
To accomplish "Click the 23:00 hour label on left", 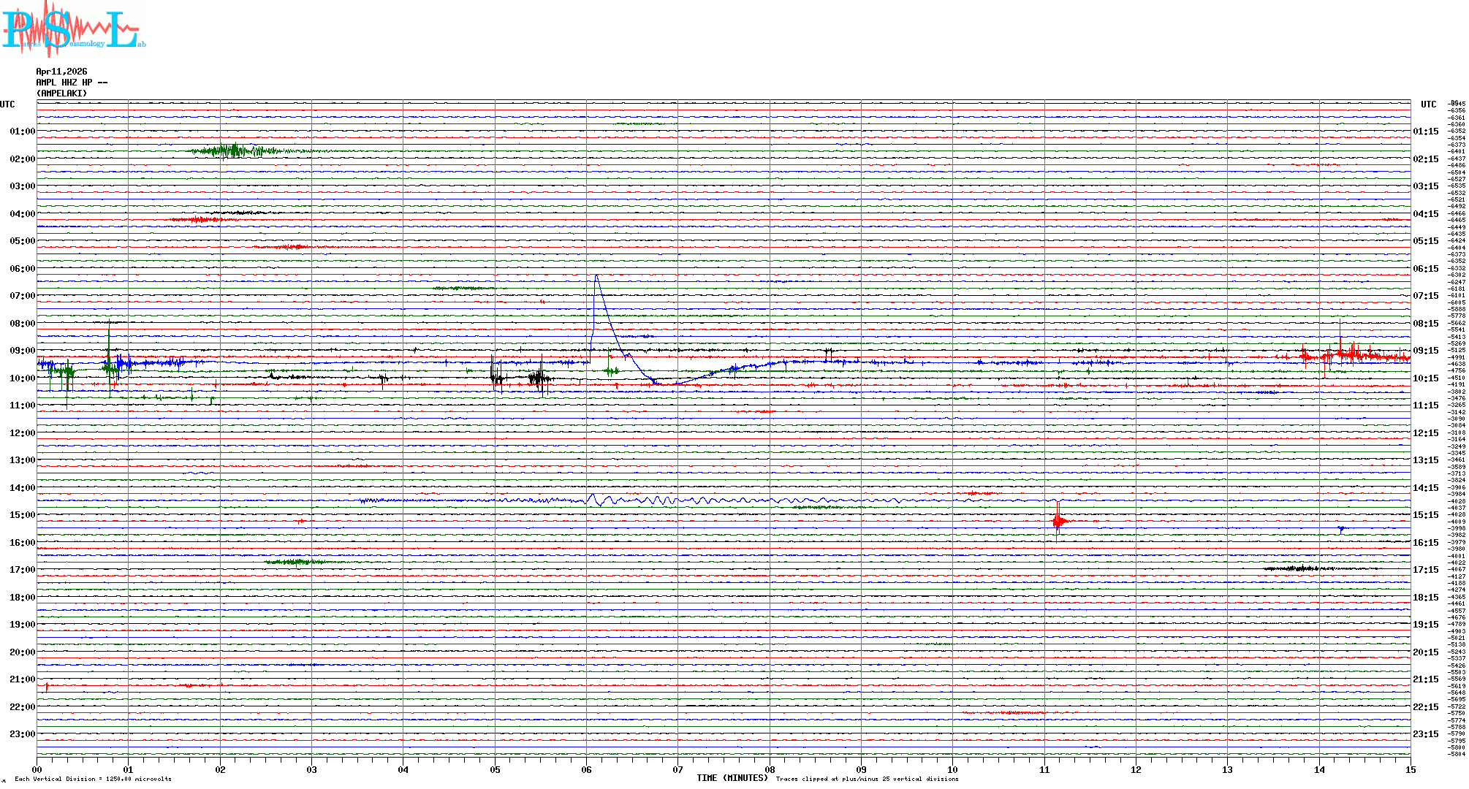I will pos(23,734).
